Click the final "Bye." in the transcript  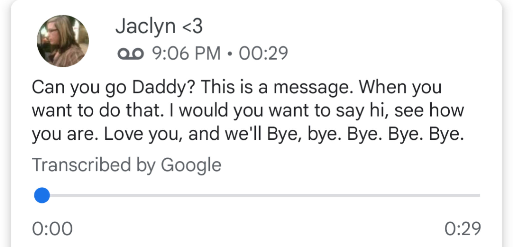click(x=446, y=134)
